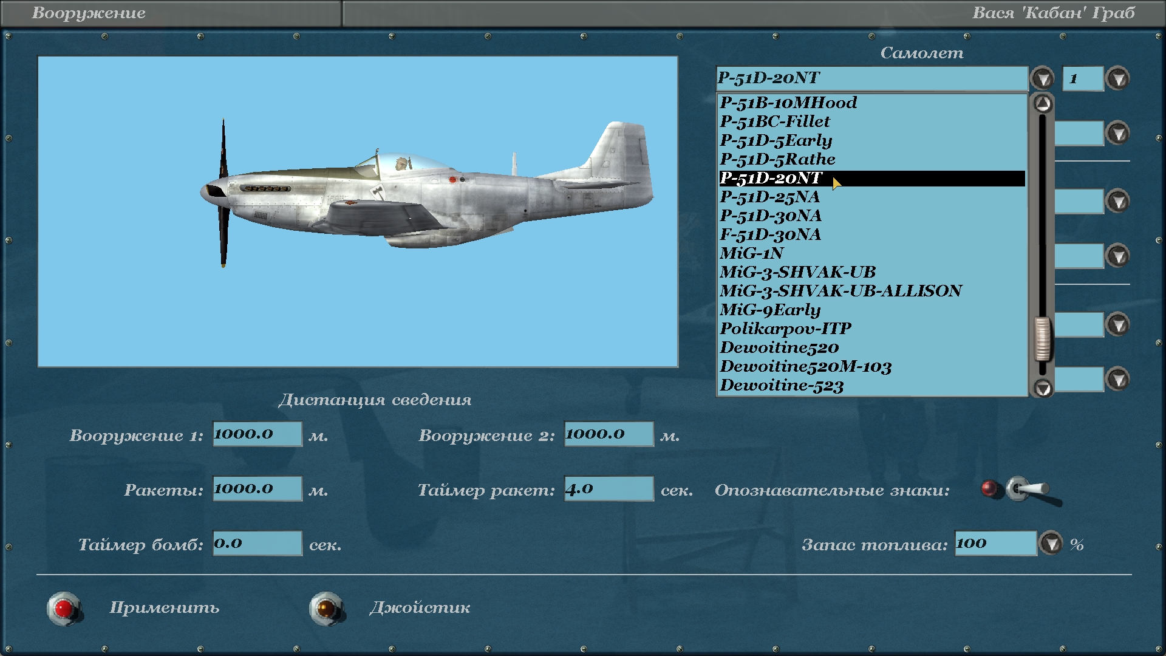Click the aircraft list scrollbar handle
Viewport: 1166px width, 656px height.
(x=1043, y=339)
